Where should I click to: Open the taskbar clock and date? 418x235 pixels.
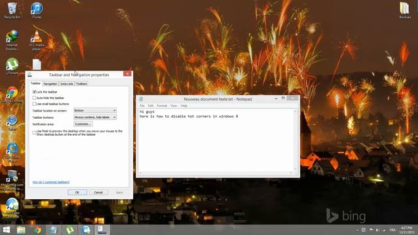coord(406,230)
